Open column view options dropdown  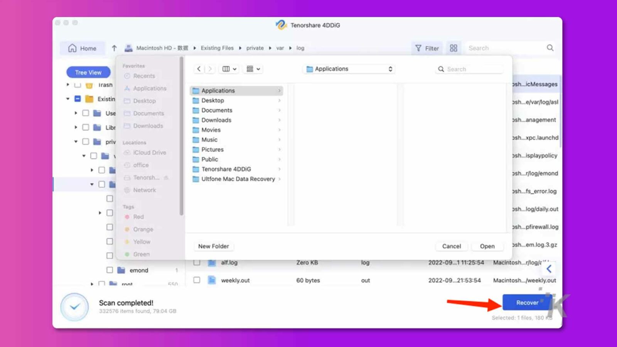[x=229, y=69]
